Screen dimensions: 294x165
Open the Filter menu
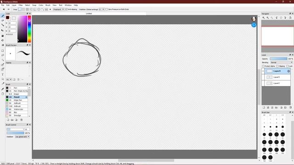click(x=21, y=5)
